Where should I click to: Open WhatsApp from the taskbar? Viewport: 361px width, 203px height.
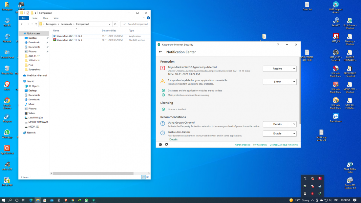pyautogui.click(x=87, y=200)
